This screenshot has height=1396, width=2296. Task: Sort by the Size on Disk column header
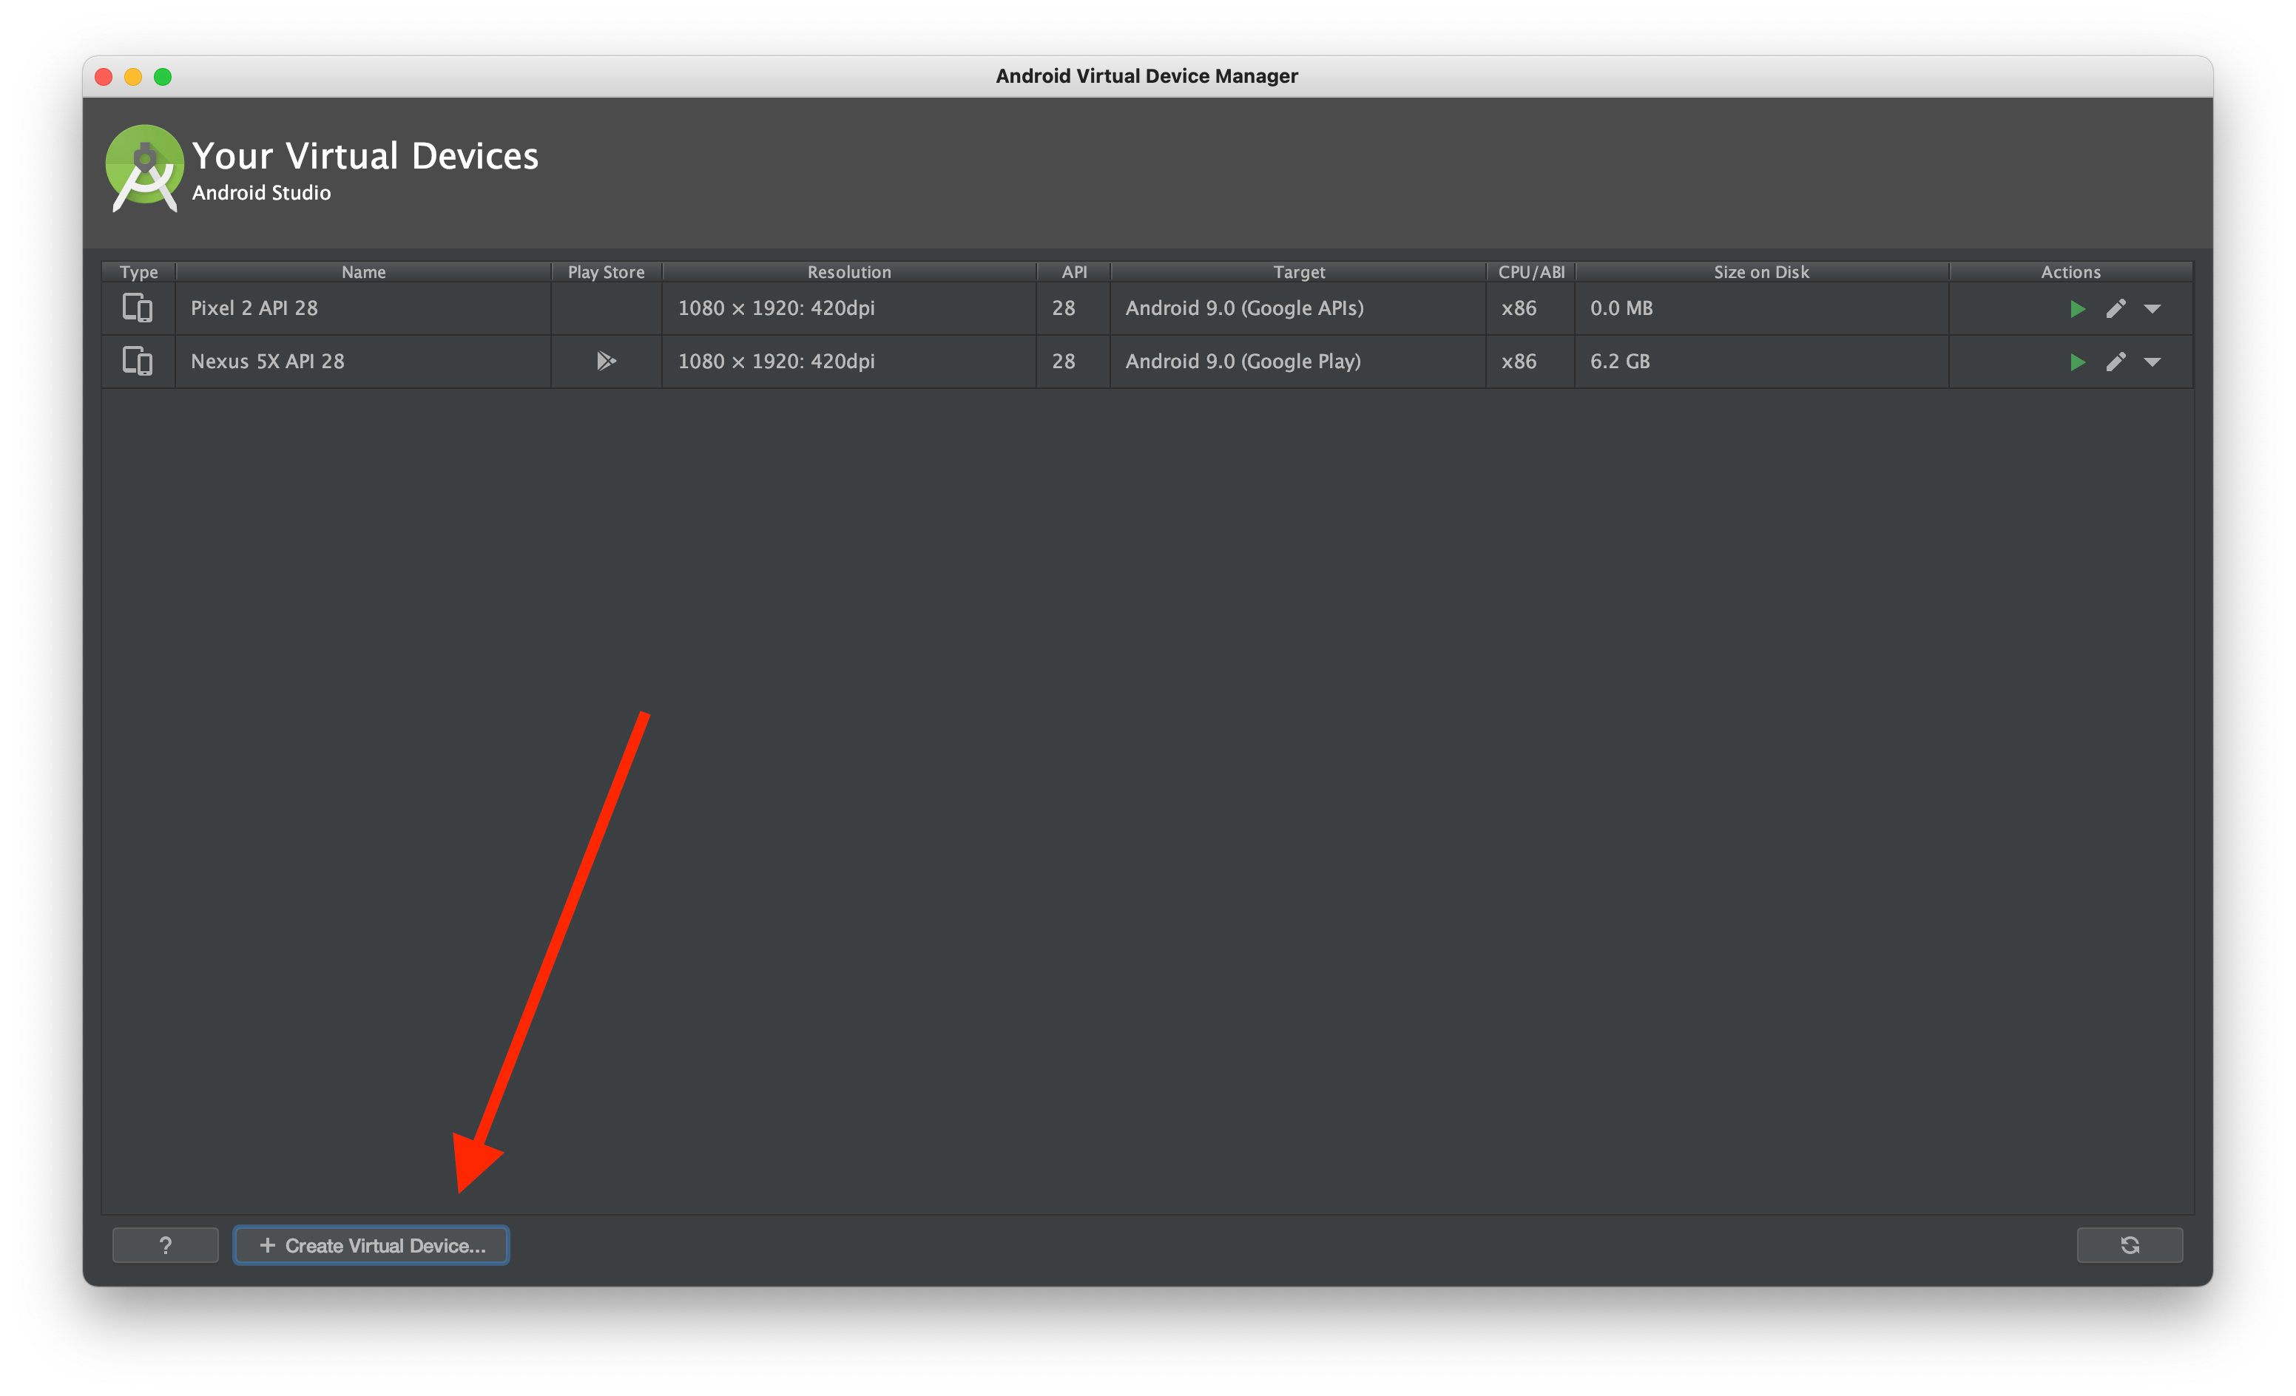1761,272
